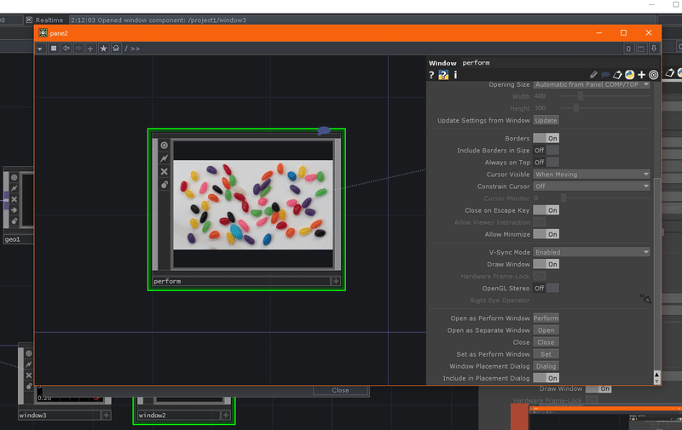Click the Close button behind pane2
The height and width of the screenshot is (430, 682).
[340, 391]
